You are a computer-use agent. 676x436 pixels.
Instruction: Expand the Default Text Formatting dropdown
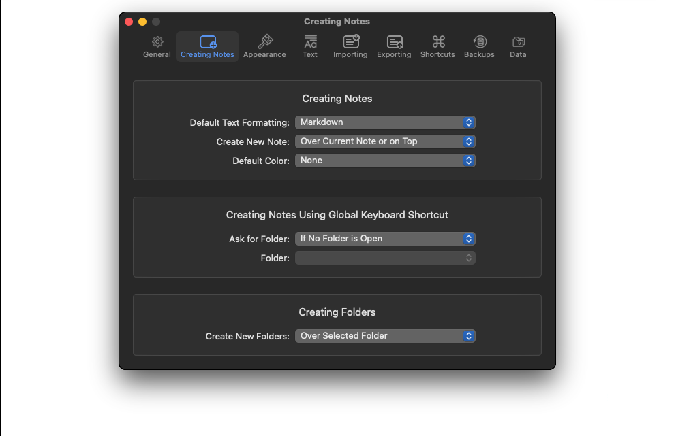tap(385, 122)
